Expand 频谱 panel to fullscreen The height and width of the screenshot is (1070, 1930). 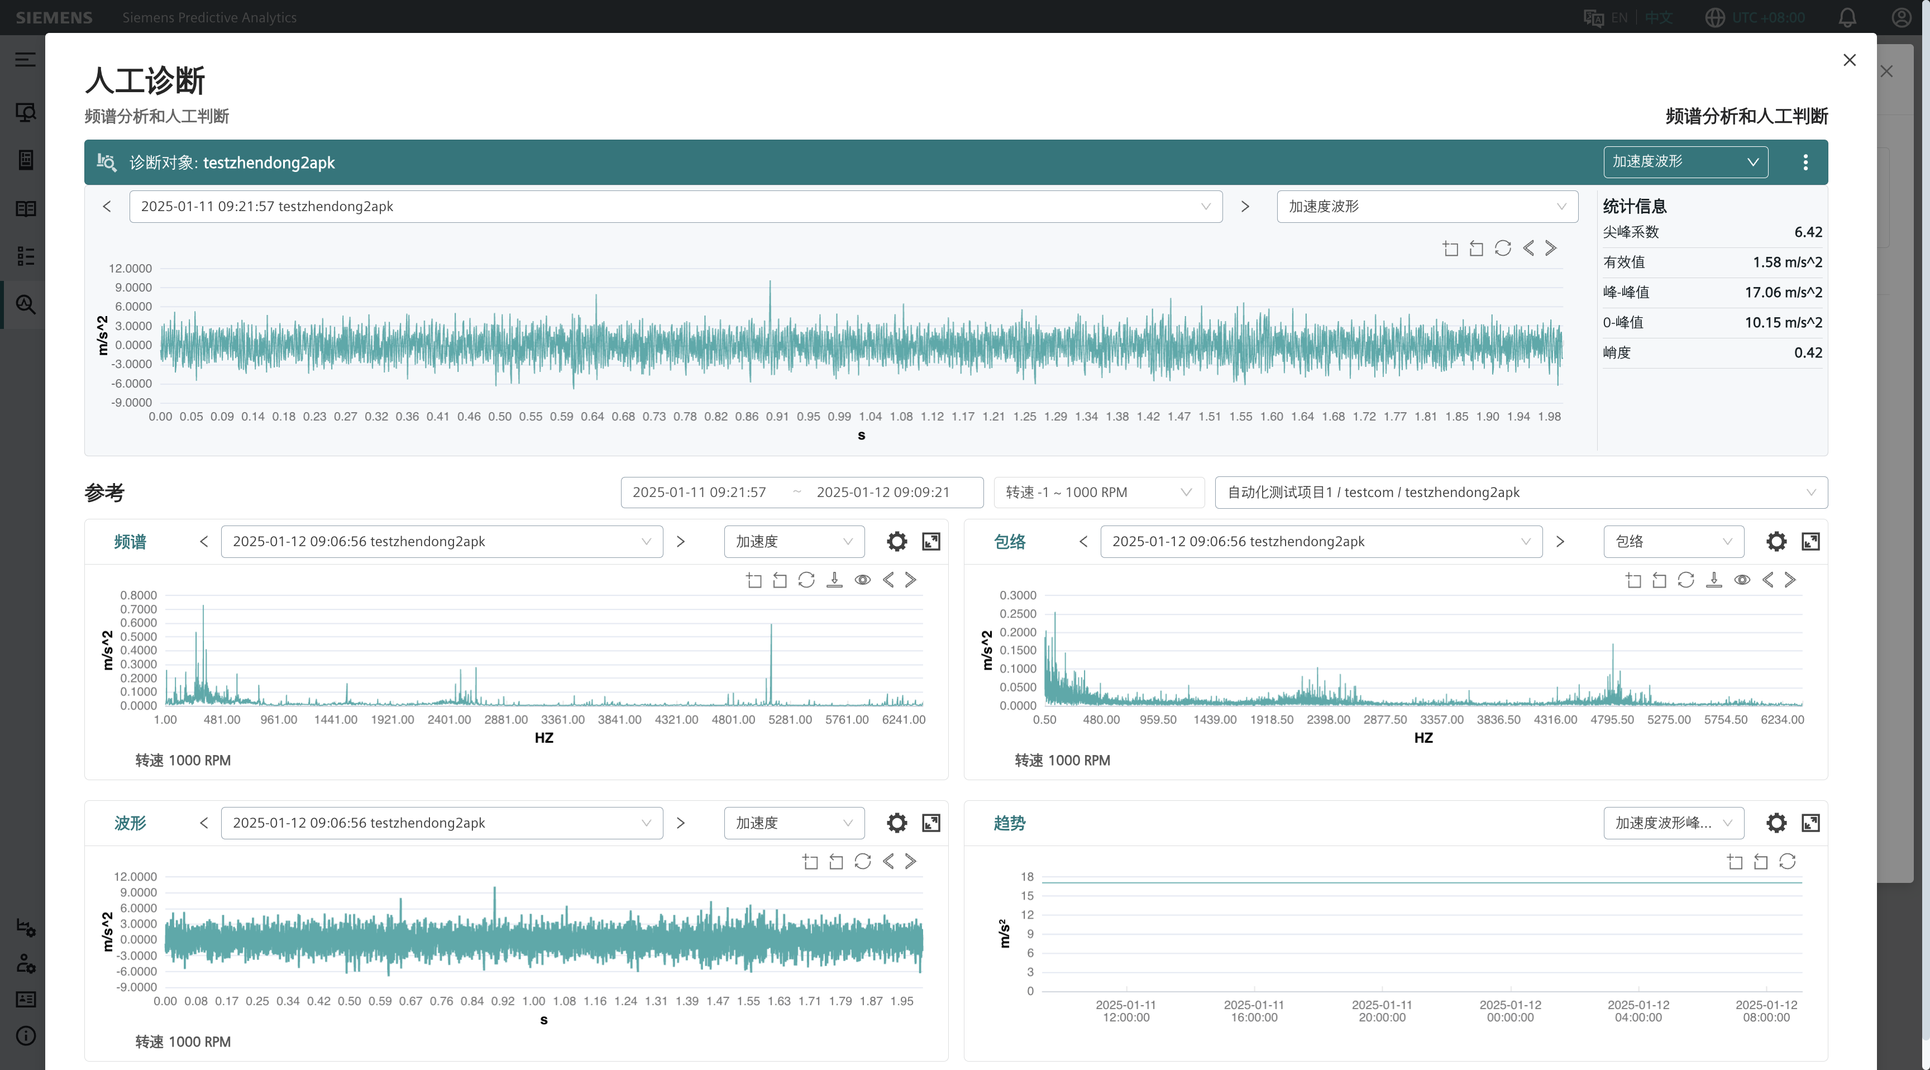click(x=930, y=541)
